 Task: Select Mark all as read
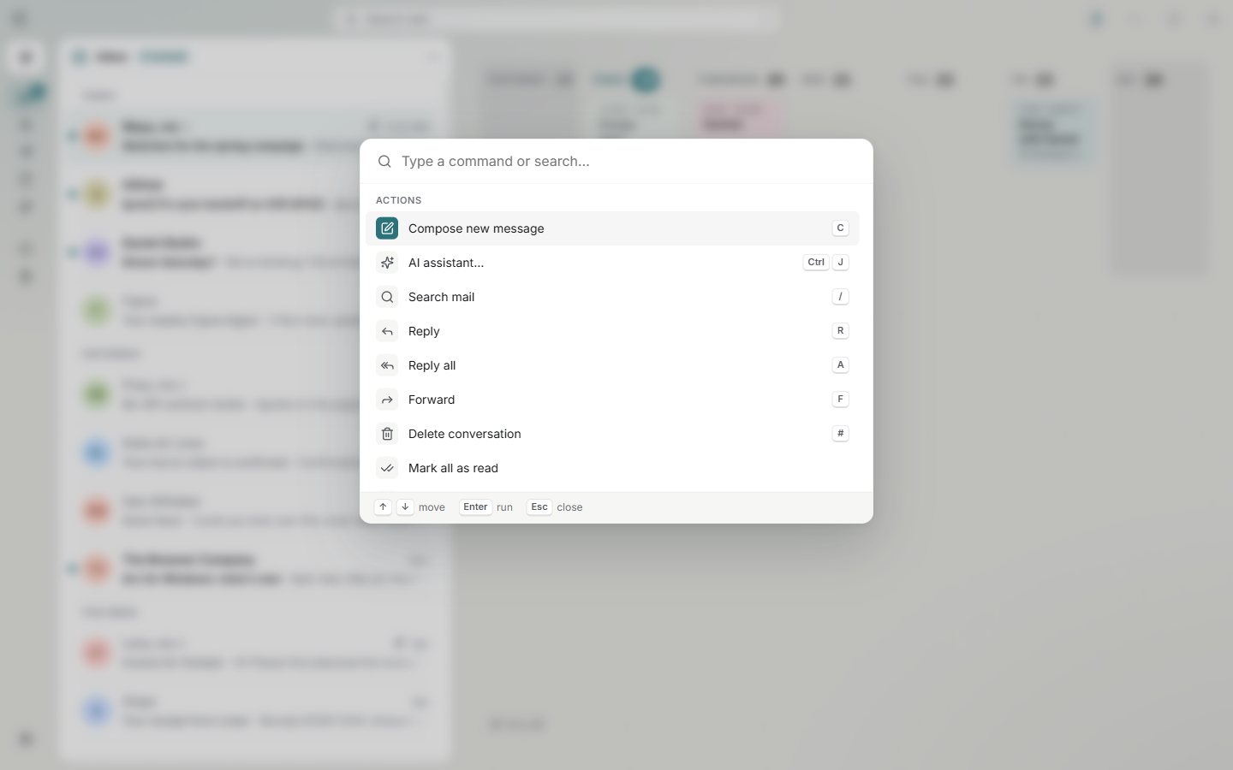612,468
